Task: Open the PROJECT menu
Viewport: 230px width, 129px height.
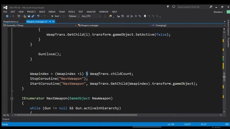Action: 31,12
